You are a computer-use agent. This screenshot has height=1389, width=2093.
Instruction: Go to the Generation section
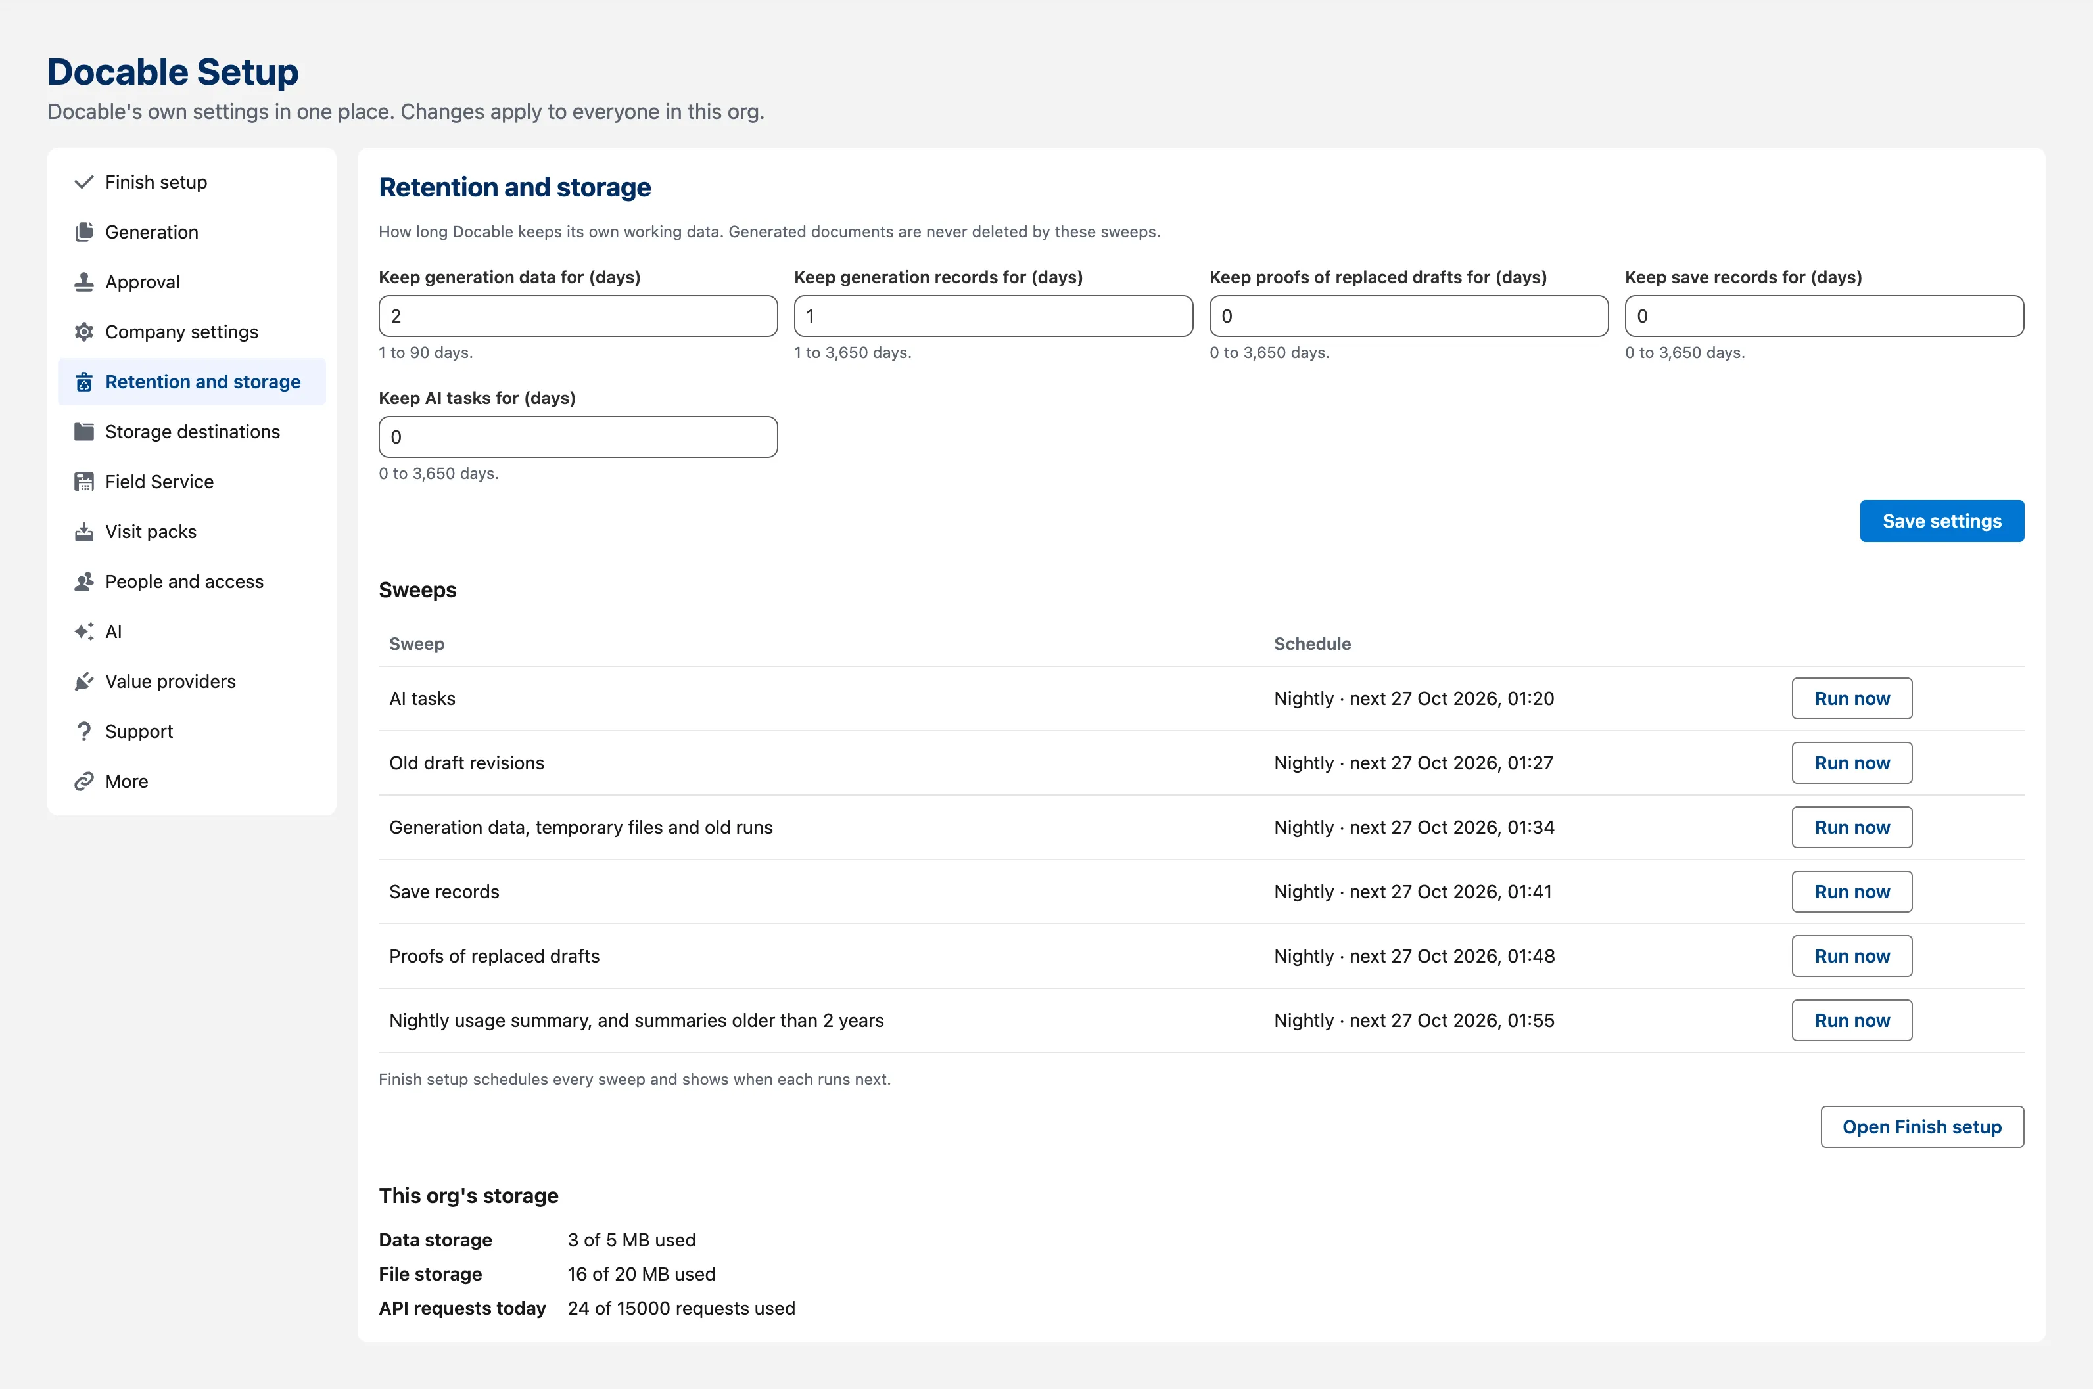191,232
